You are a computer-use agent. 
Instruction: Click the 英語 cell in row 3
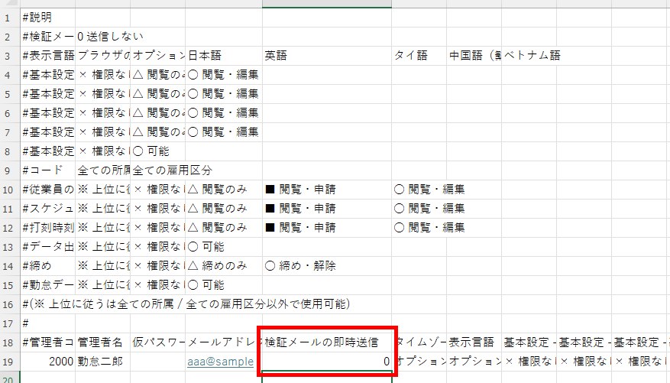point(326,55)
